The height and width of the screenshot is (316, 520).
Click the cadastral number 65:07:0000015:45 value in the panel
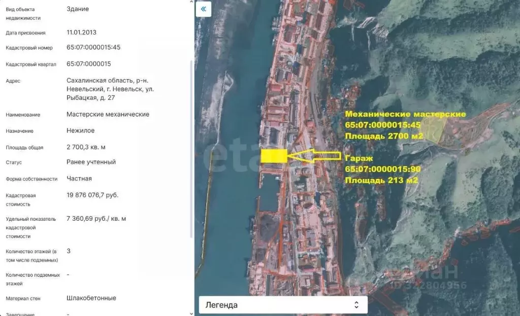93,47
